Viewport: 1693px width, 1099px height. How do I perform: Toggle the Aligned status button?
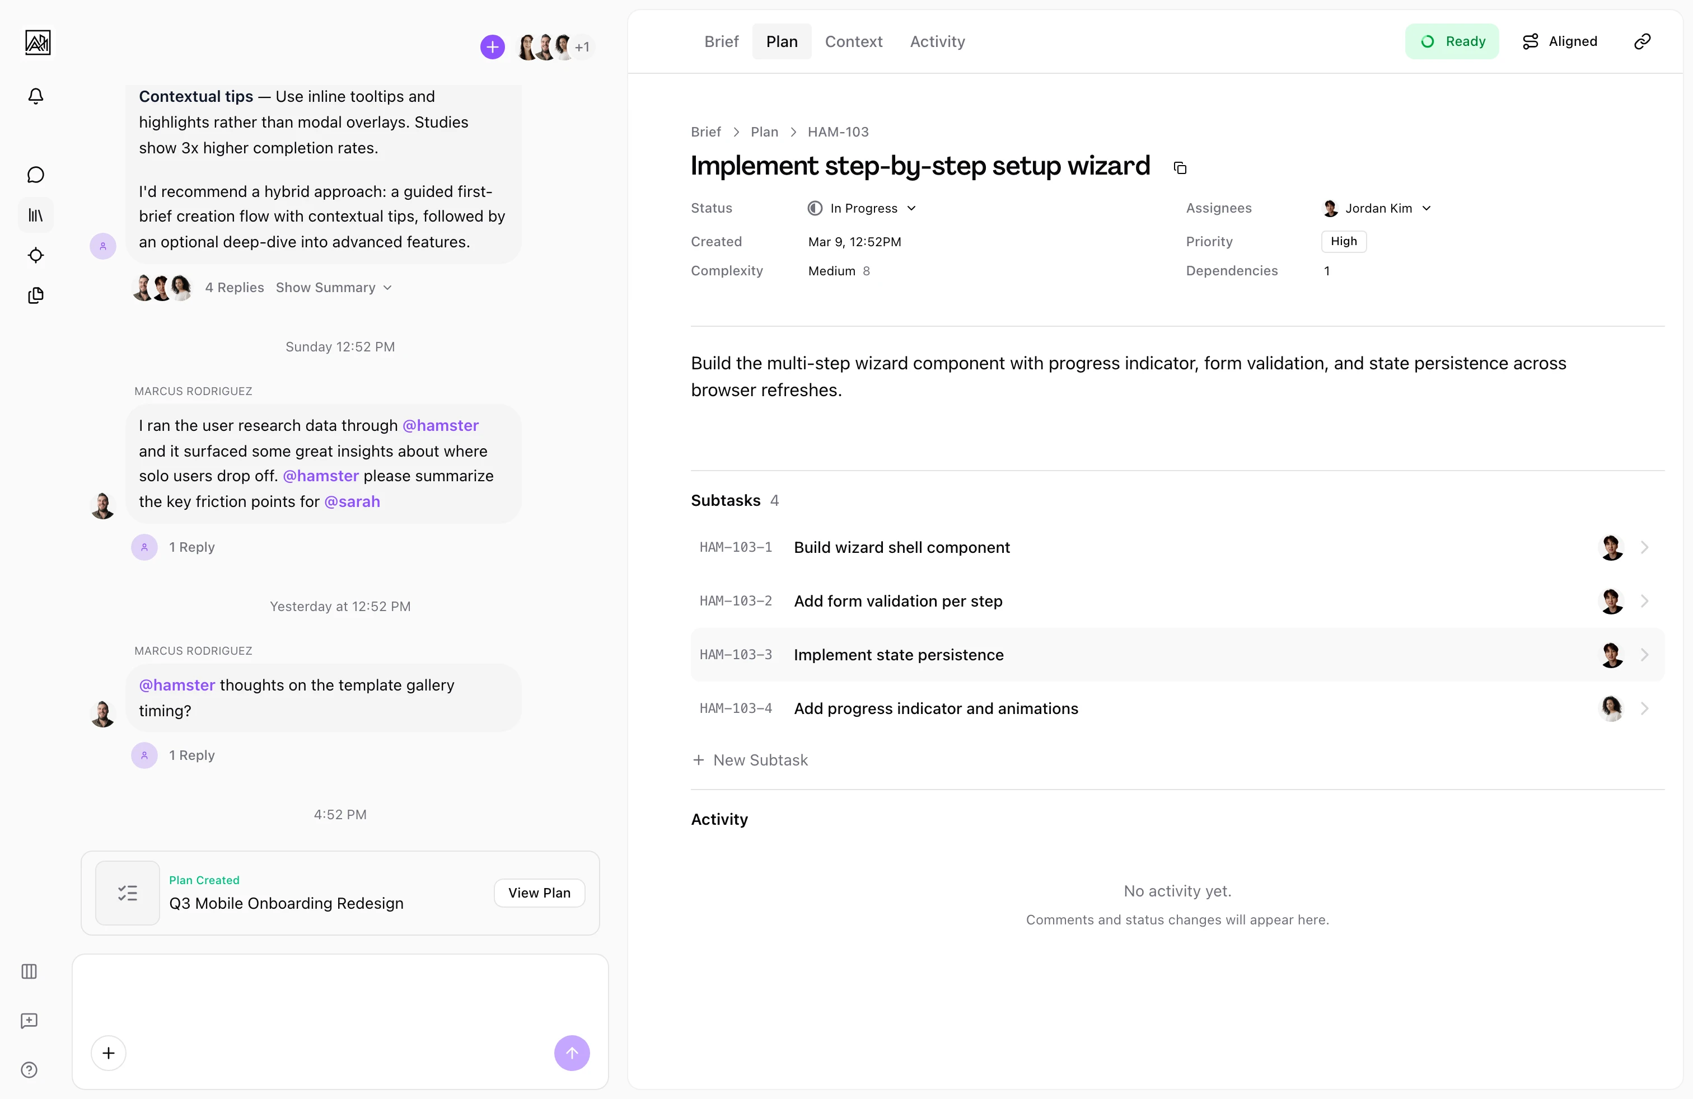[1560, 41]
